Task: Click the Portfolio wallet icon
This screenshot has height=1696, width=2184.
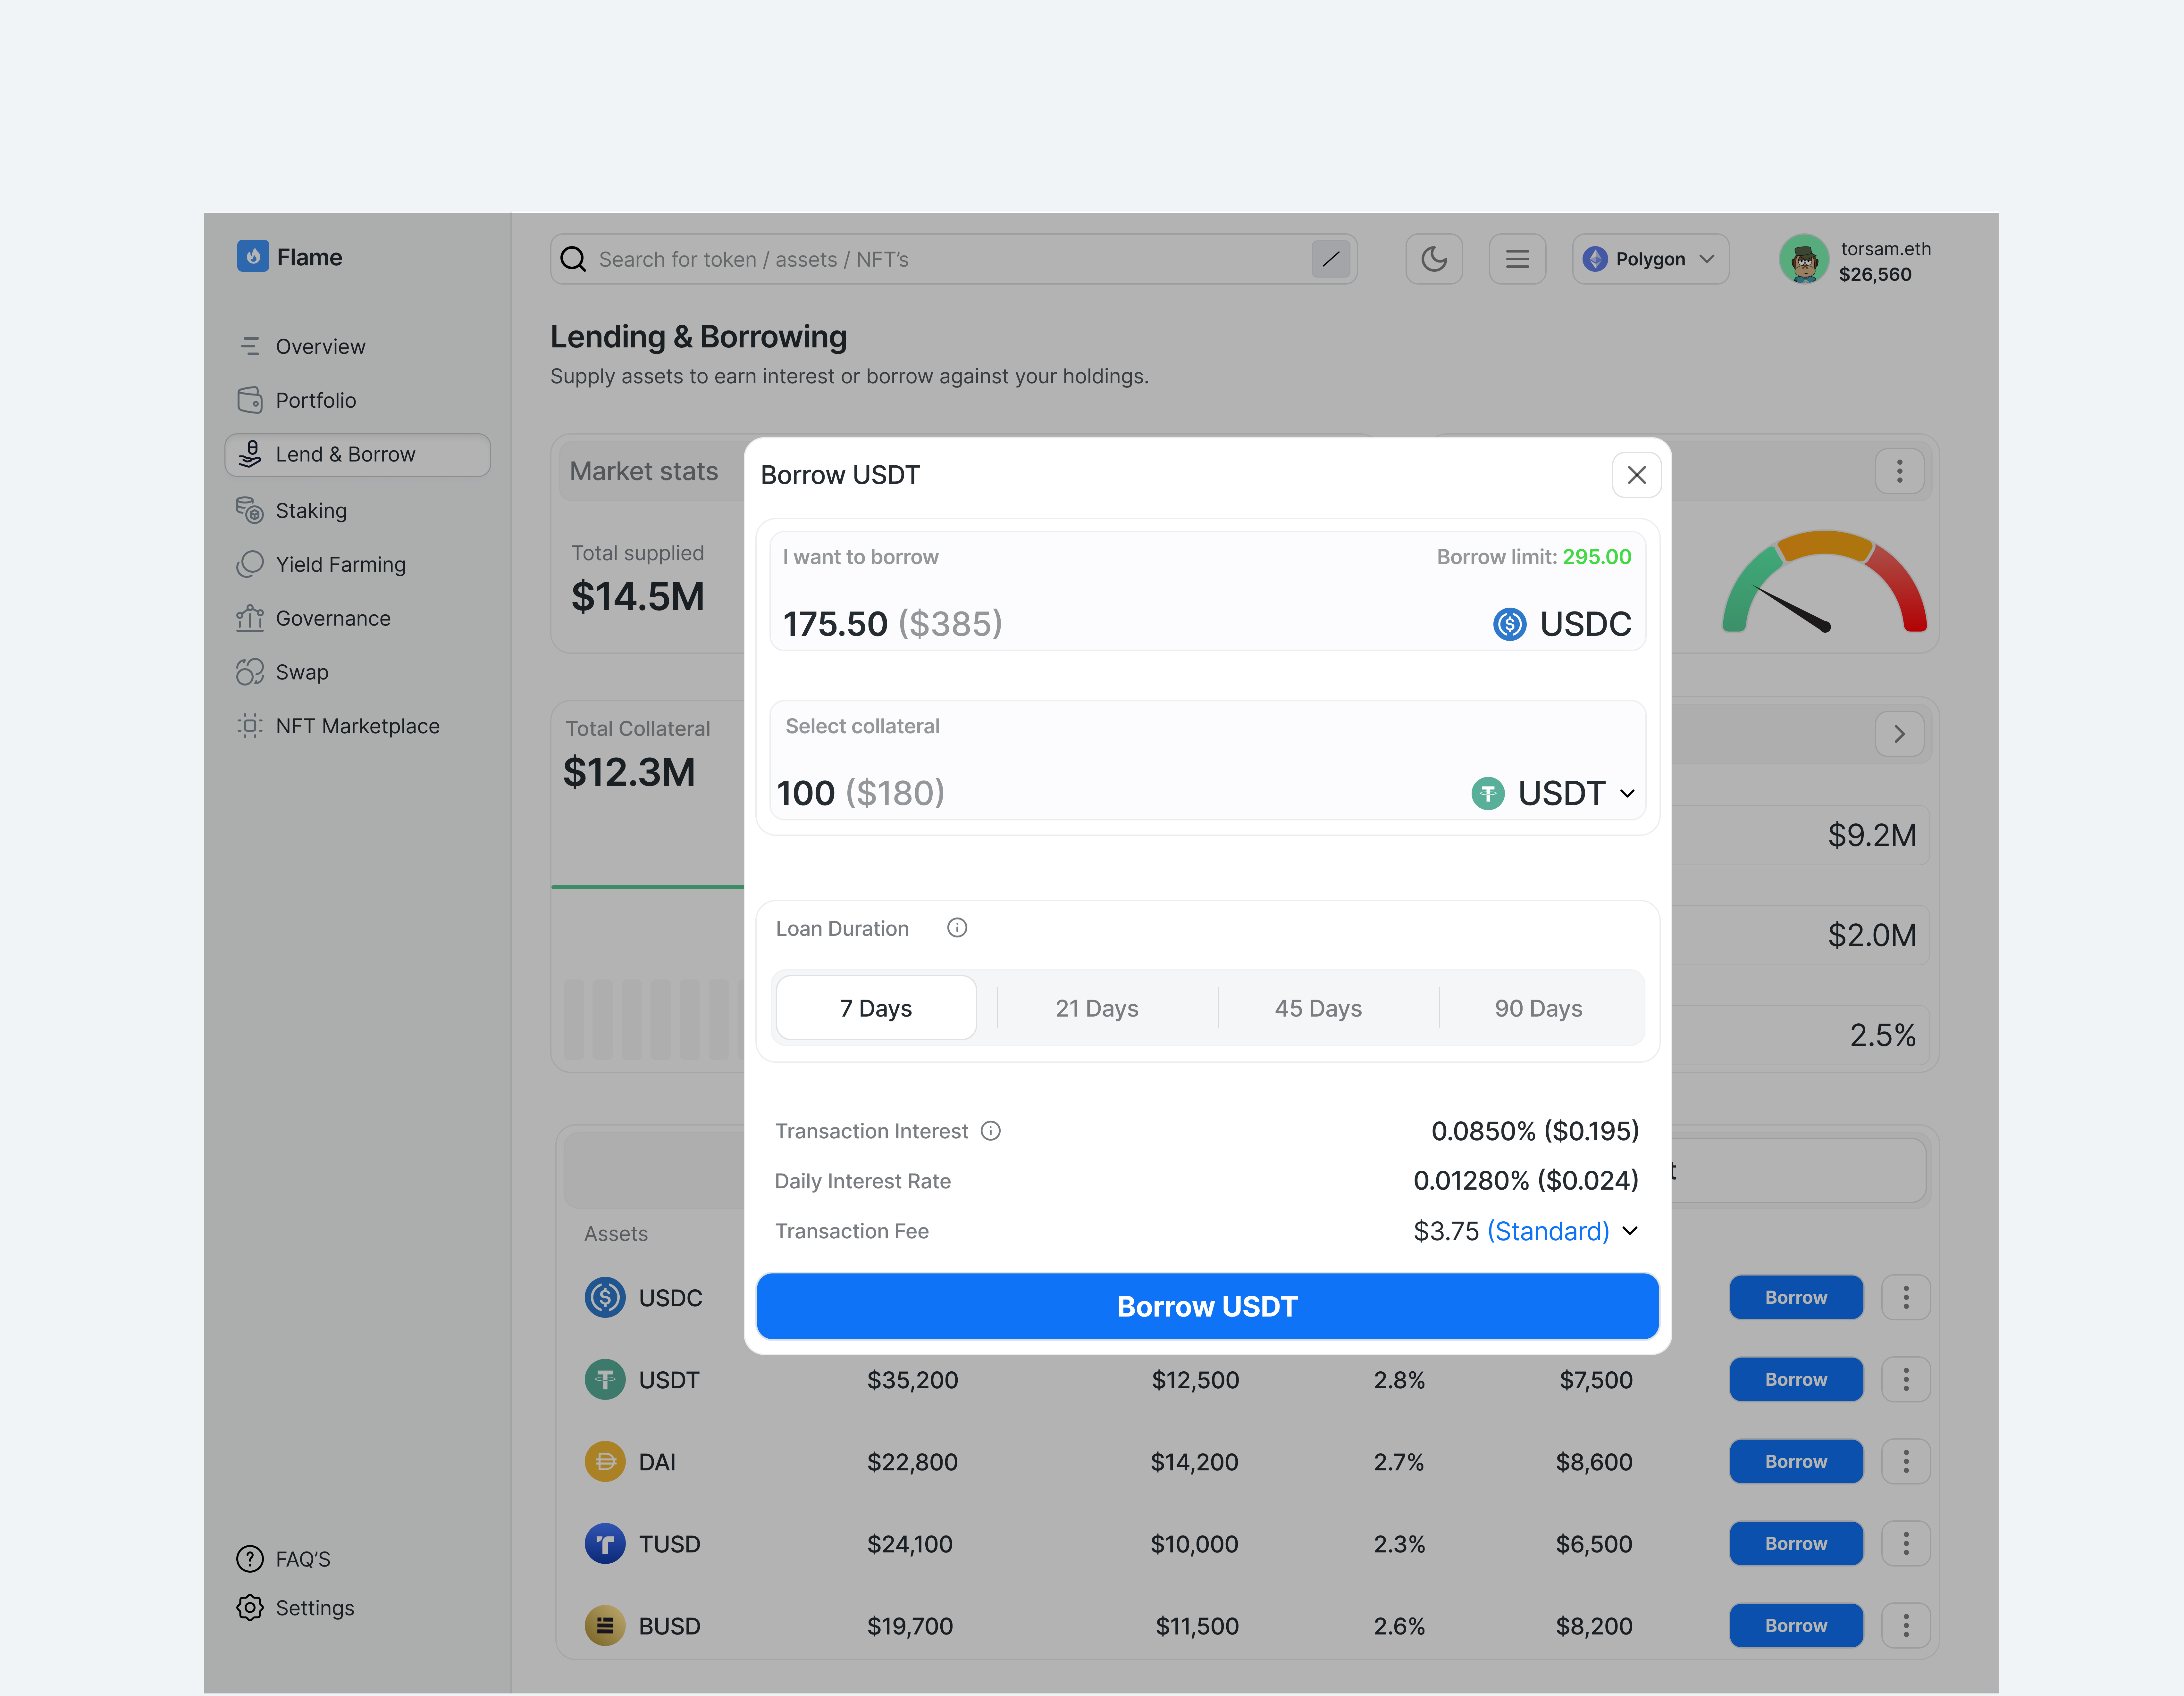Action: coord(250,401)
